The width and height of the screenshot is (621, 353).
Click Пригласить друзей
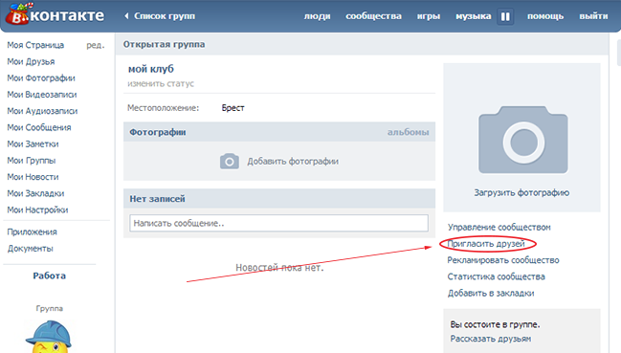tap(486, 244)
